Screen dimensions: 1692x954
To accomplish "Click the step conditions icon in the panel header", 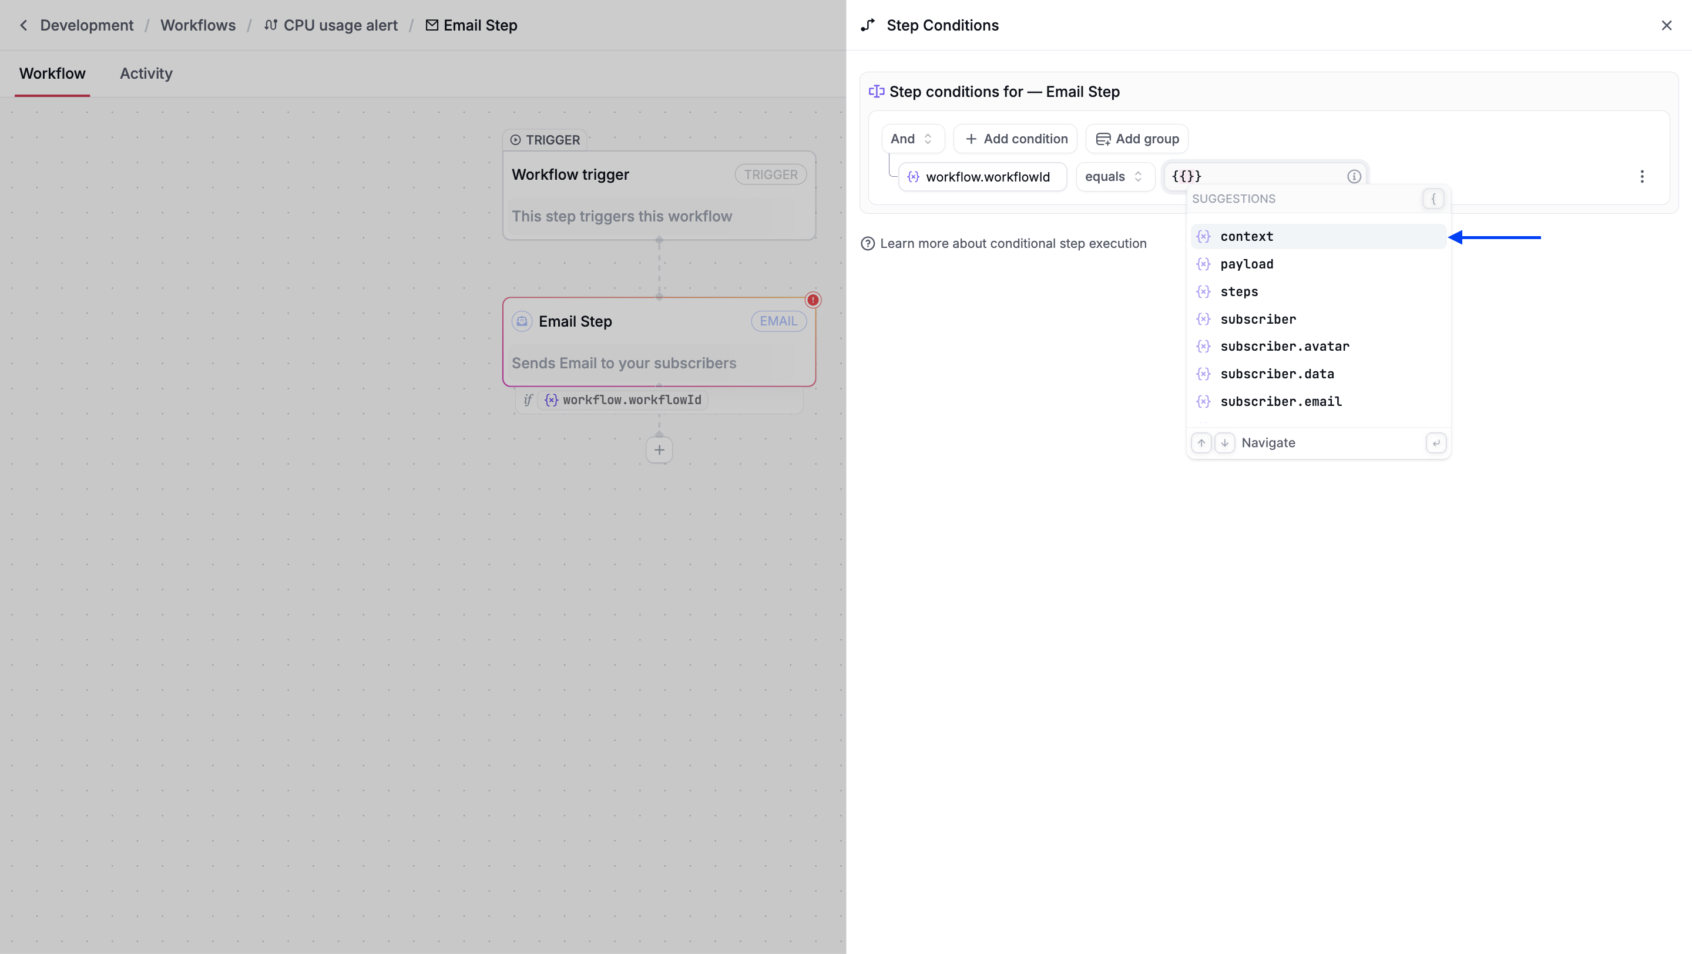I will pos(868,25).
